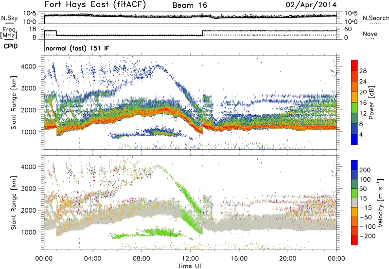Select the 'N.Search' legend label

(376, 18)
